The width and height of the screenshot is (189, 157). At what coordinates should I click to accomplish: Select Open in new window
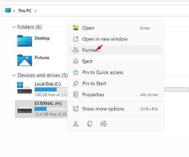116,39
